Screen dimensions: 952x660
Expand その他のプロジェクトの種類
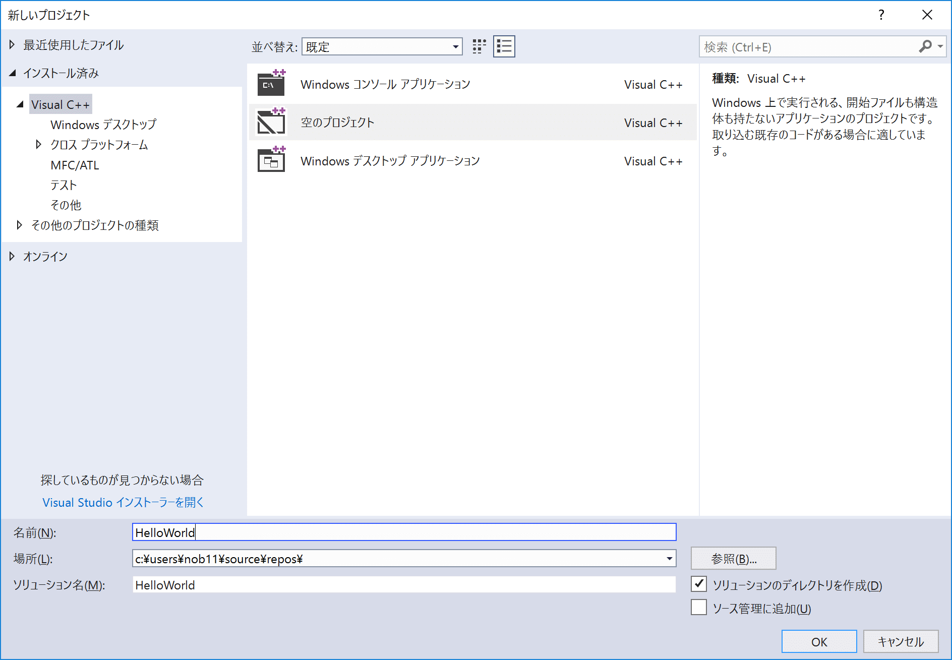(20, 225)
